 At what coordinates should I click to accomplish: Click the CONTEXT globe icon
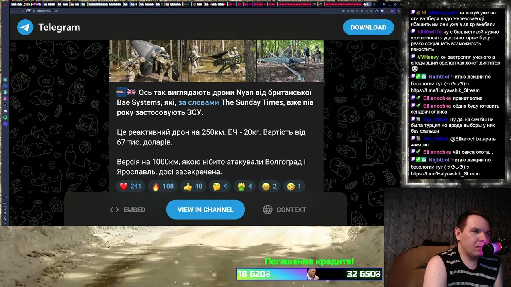coord(267,210)
